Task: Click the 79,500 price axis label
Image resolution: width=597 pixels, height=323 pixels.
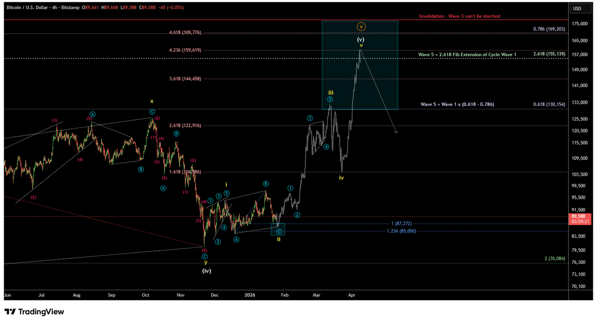Action: [579, 250]
